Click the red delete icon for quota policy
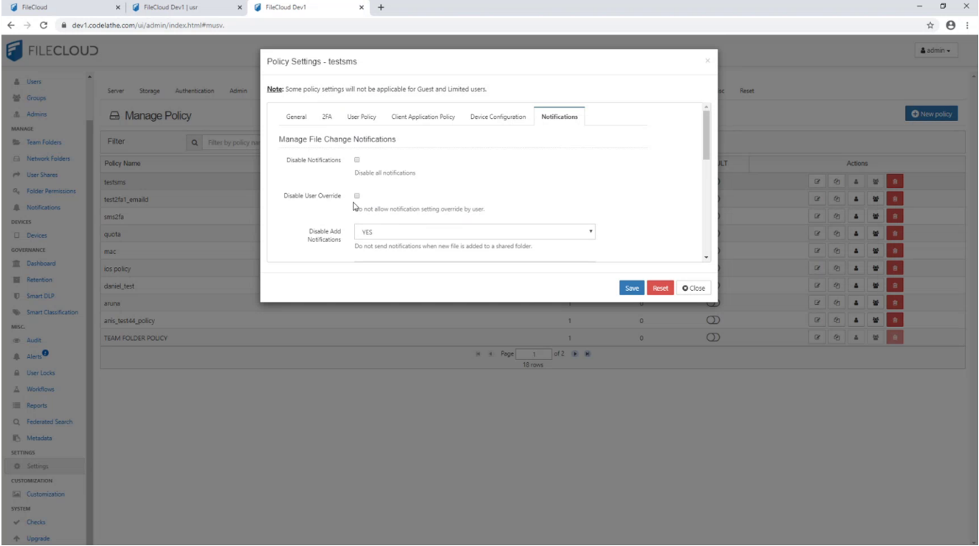 tap(894, 235)
